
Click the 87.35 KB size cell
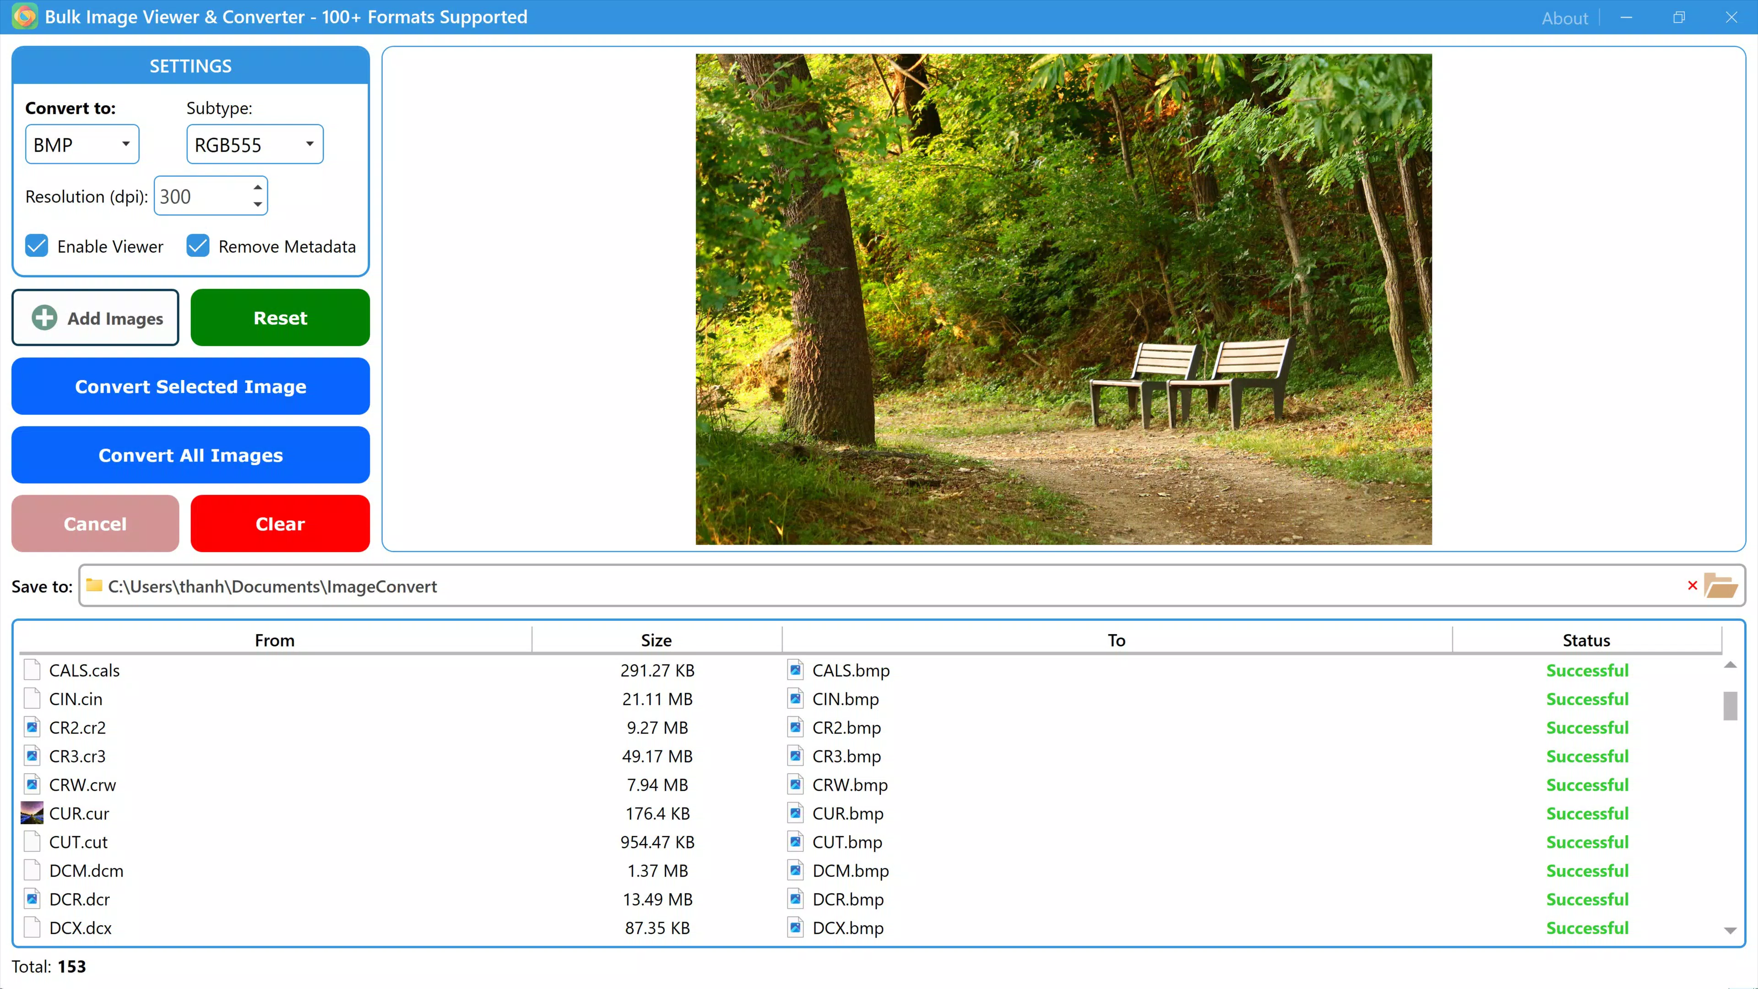657,928
